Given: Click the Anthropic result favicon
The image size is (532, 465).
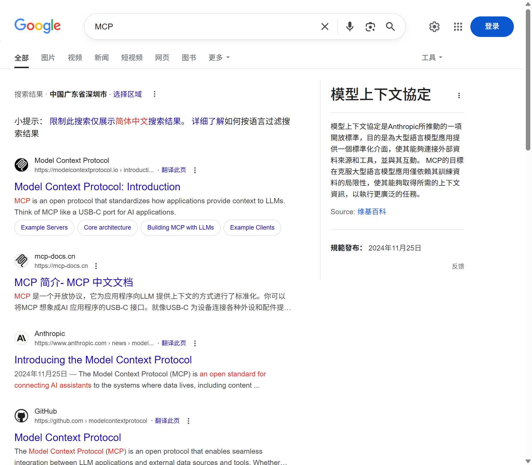Looking at the screenshot, I should point(21,338).
